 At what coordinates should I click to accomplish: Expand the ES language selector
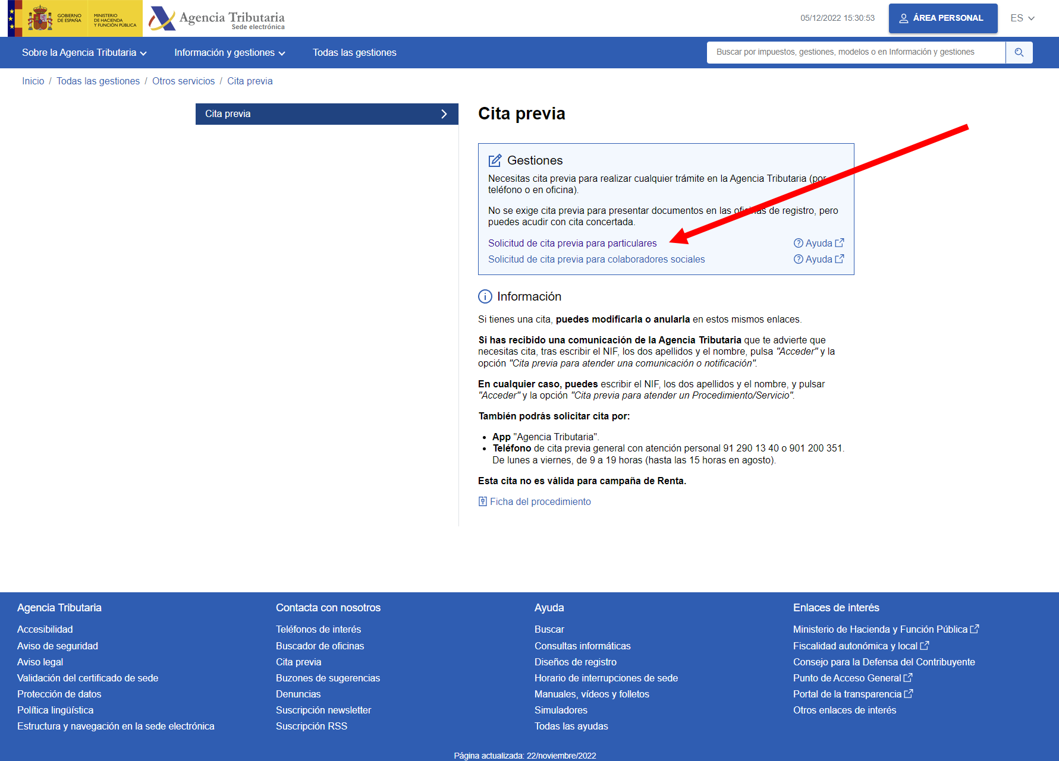(x=1022, y=18)
